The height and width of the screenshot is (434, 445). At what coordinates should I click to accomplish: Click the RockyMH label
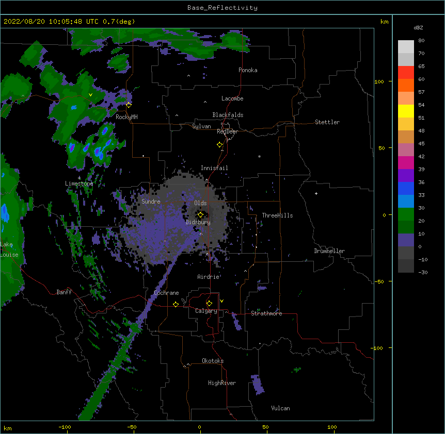coord(126,117)
